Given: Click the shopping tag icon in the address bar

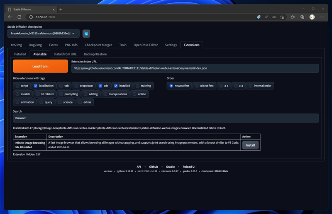Looking at the screenshot, I should 259,17.
